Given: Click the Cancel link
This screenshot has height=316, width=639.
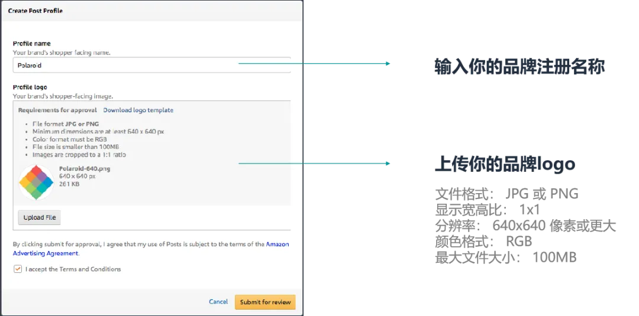Looking at the screenshot, I should point(218,302).
